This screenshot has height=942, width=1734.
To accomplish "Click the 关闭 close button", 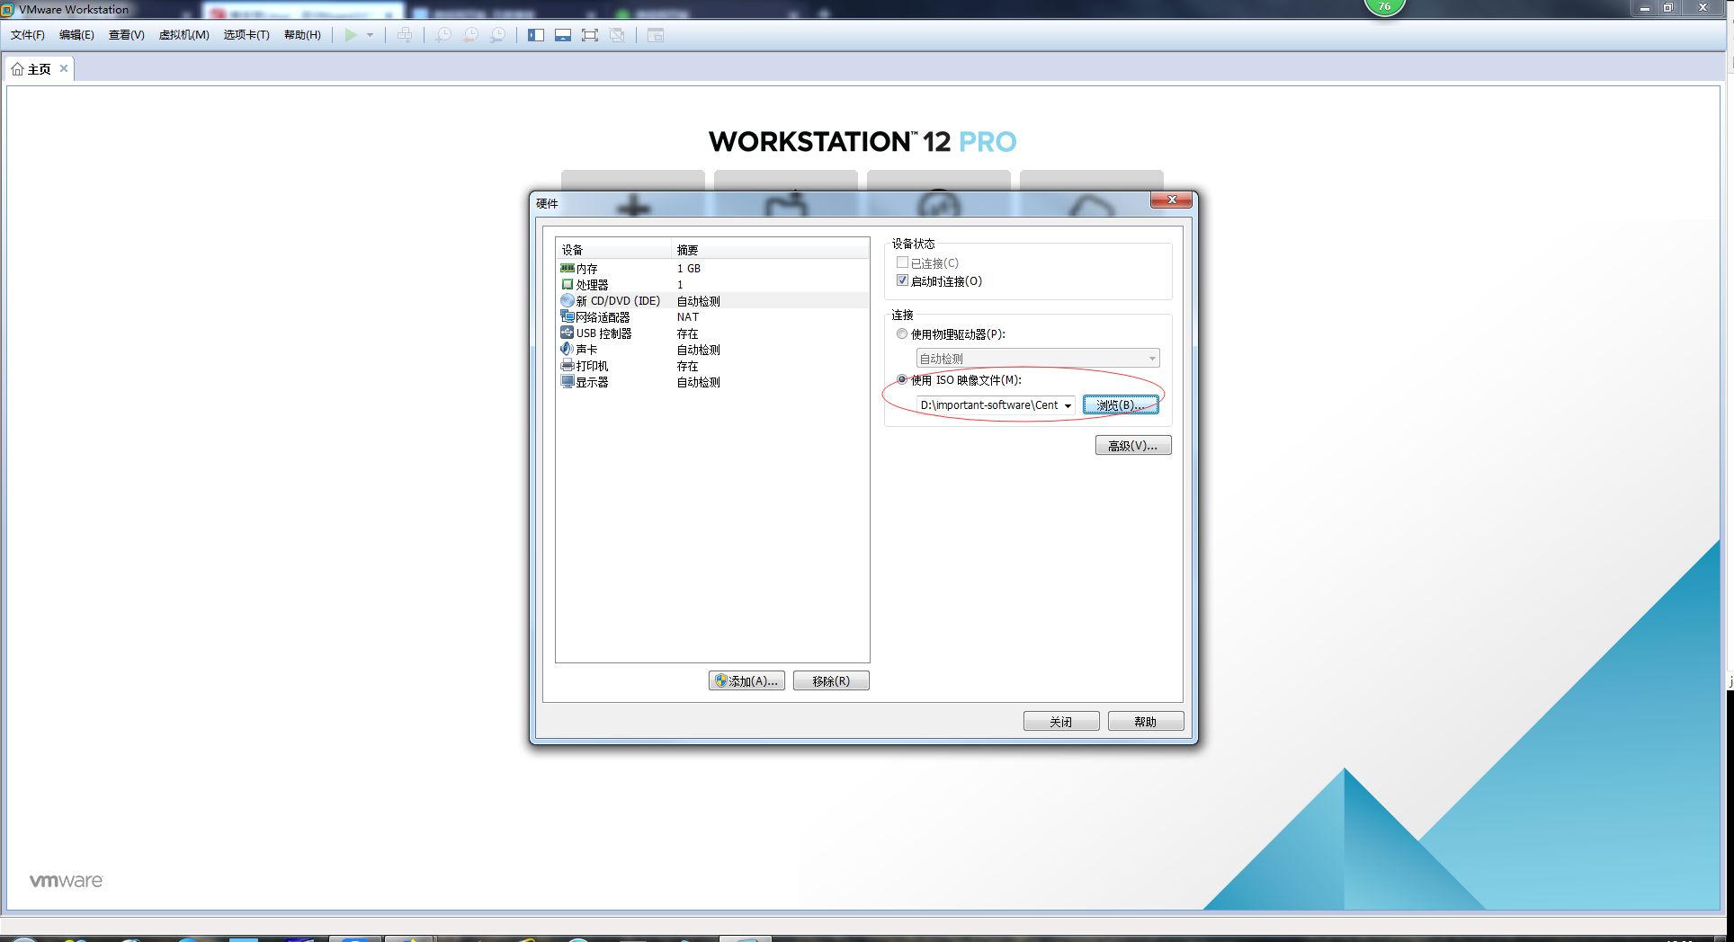I will coord(1061,722).
